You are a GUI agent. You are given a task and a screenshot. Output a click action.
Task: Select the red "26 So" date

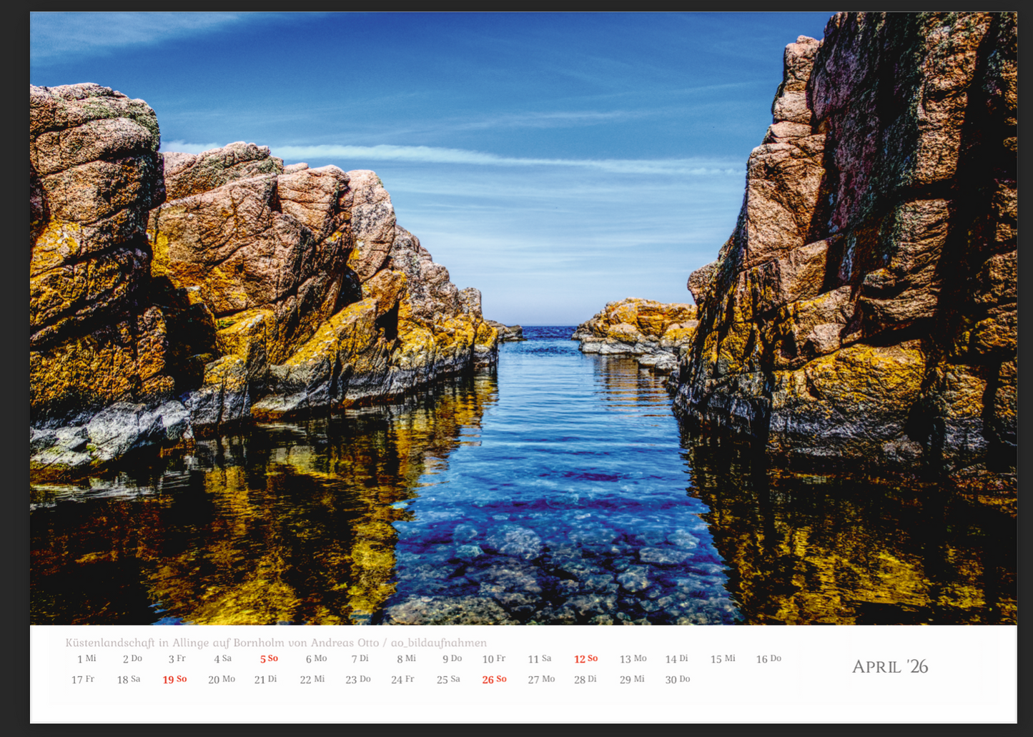[494, 680]
